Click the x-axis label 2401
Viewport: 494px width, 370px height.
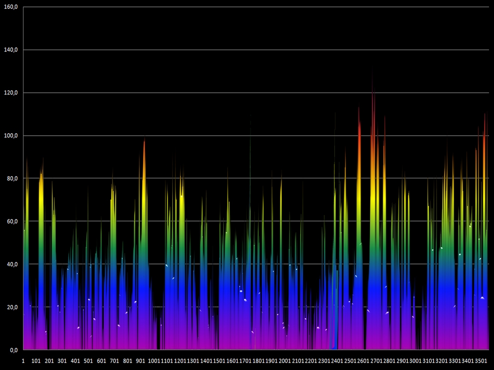pyautogui.click(x=337, y=361)
